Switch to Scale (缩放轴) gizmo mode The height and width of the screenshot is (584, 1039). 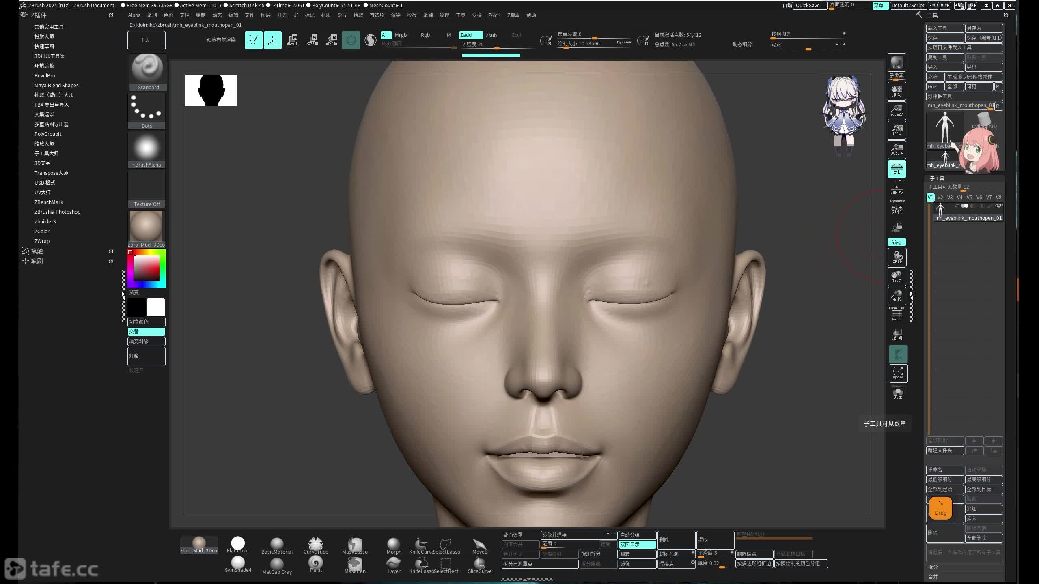(312, 40)
